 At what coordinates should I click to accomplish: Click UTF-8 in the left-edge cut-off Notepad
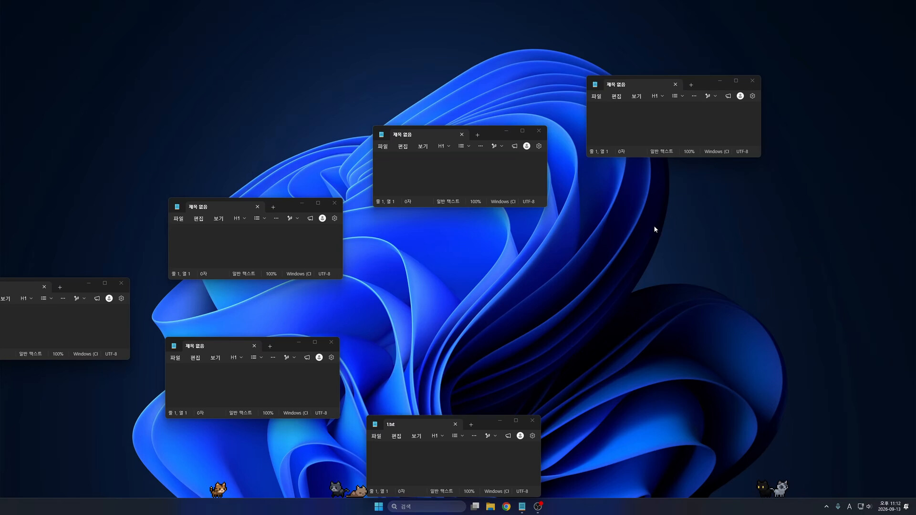pos(111,354)
